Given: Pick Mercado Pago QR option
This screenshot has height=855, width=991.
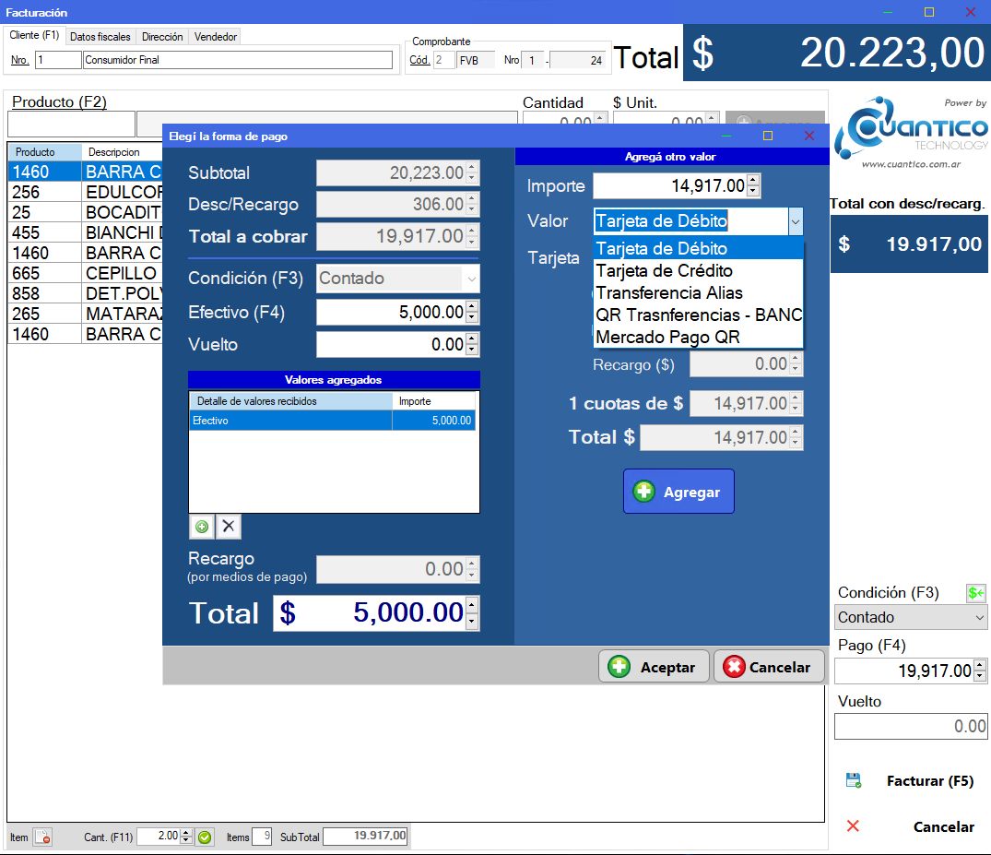Looking at the screenshot, I should [699, 337].
